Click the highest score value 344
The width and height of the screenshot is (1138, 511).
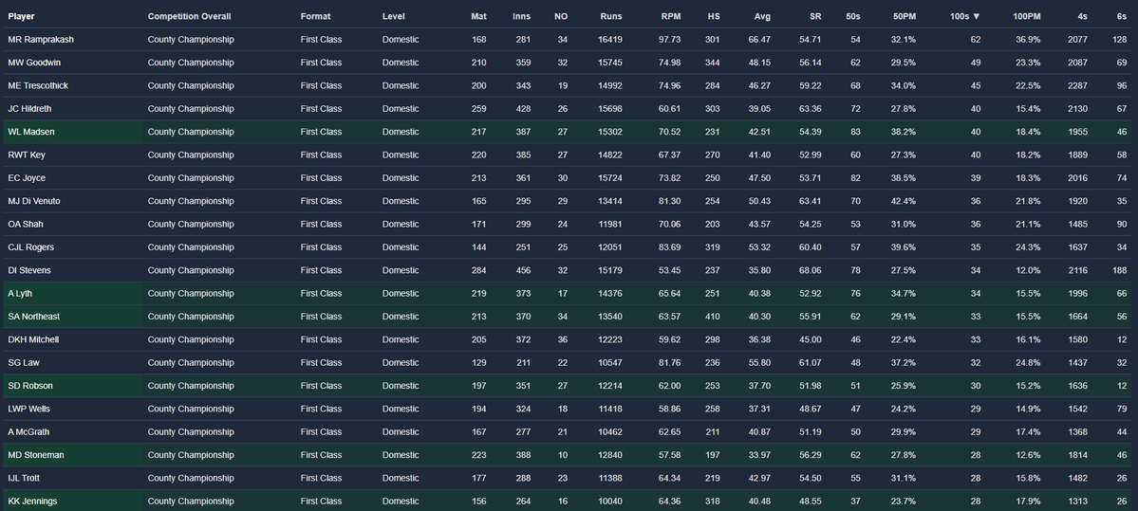713,63
